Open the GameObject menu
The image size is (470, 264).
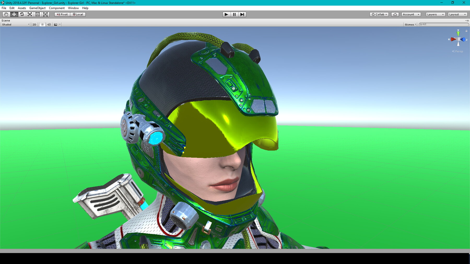pyautogui.click(x=37, y=8)
